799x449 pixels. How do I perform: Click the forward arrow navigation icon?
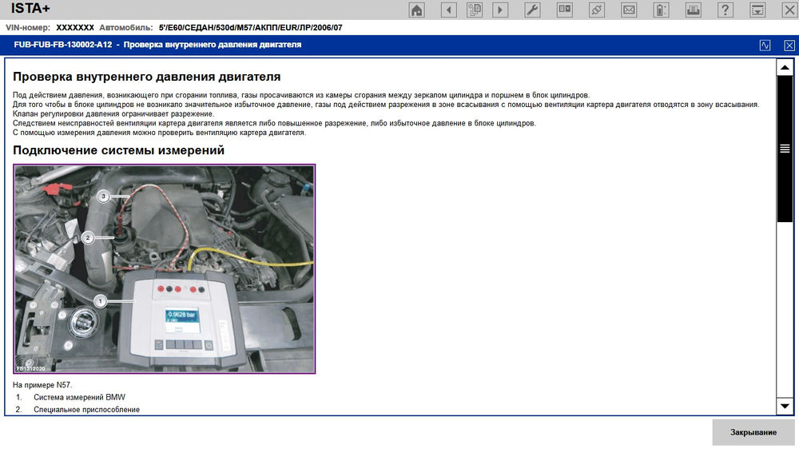click(500, 10)
